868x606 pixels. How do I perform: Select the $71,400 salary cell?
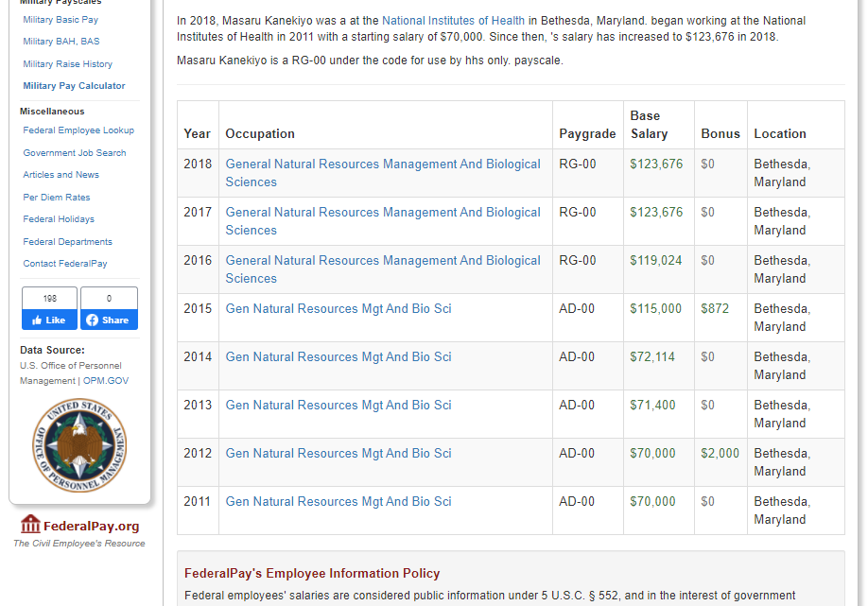click(659, 413)
